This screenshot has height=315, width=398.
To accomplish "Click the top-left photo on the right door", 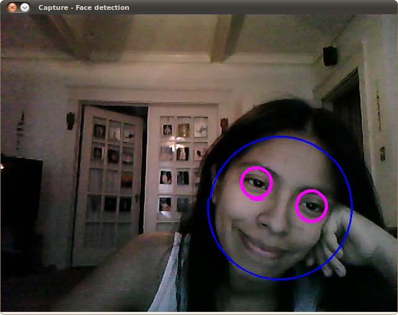I will coord(167,130).
